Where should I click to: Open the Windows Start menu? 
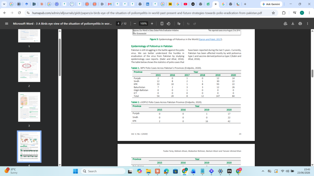coord(75,171)
